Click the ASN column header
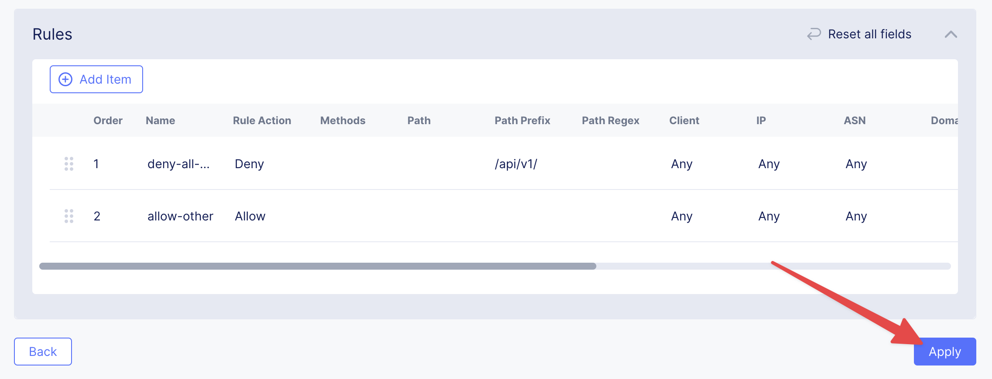The height and width of the screenshot is (379, 992). 855,120
